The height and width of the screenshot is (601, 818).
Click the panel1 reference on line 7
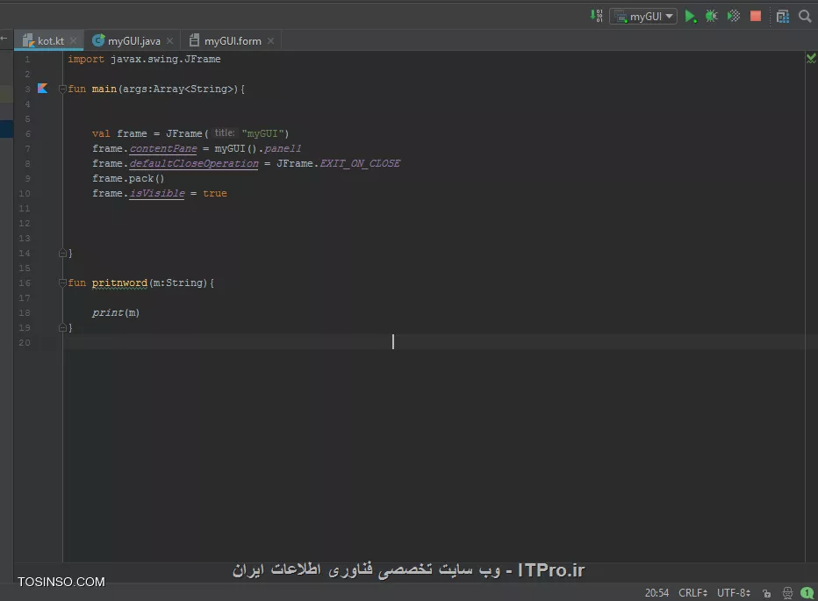(x=283, y=148)
